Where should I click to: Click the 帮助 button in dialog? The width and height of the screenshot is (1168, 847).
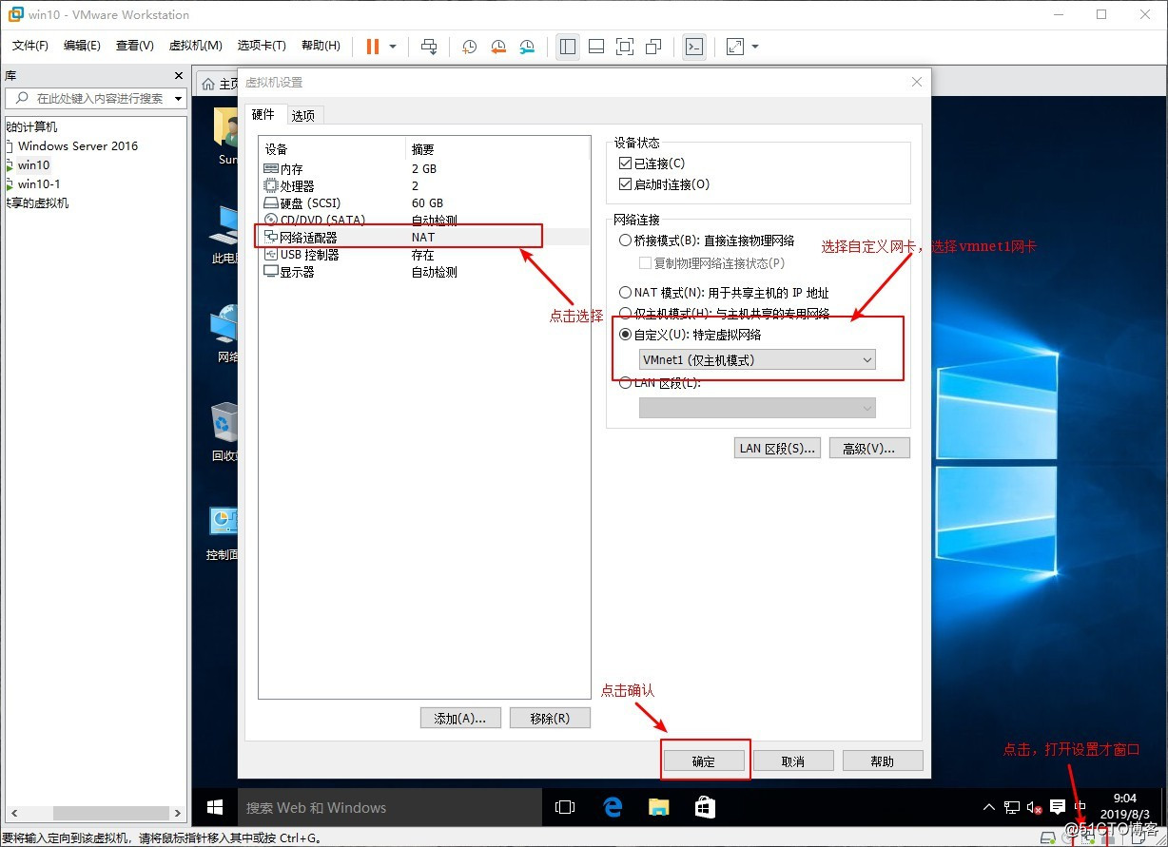coord(883,760)
